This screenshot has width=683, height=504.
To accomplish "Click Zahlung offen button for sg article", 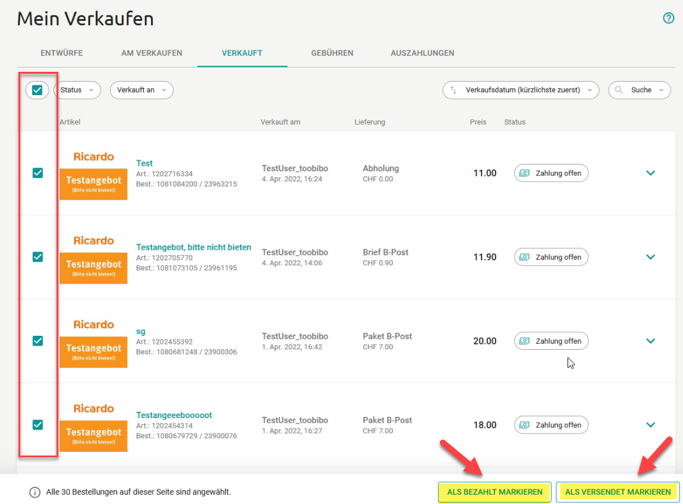I will (x=551, y=341).
